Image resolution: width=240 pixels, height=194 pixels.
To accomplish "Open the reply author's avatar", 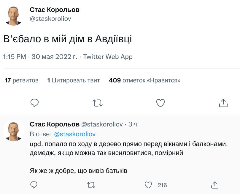I will (x=14, y=131).
